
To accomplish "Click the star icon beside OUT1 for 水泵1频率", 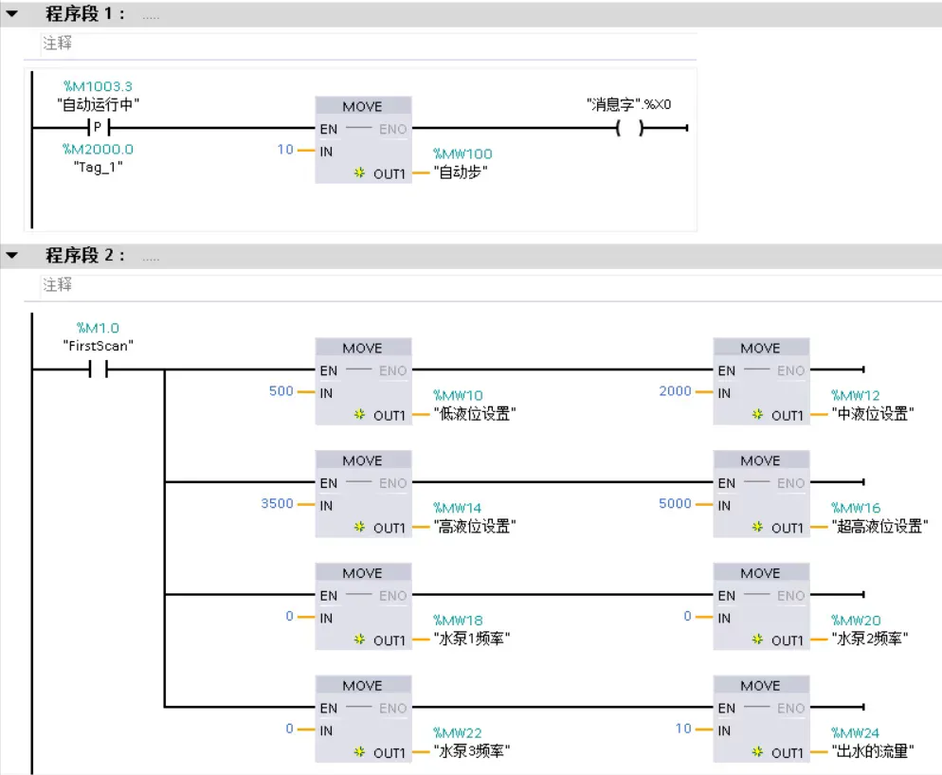I will click(x=360, y=640).
